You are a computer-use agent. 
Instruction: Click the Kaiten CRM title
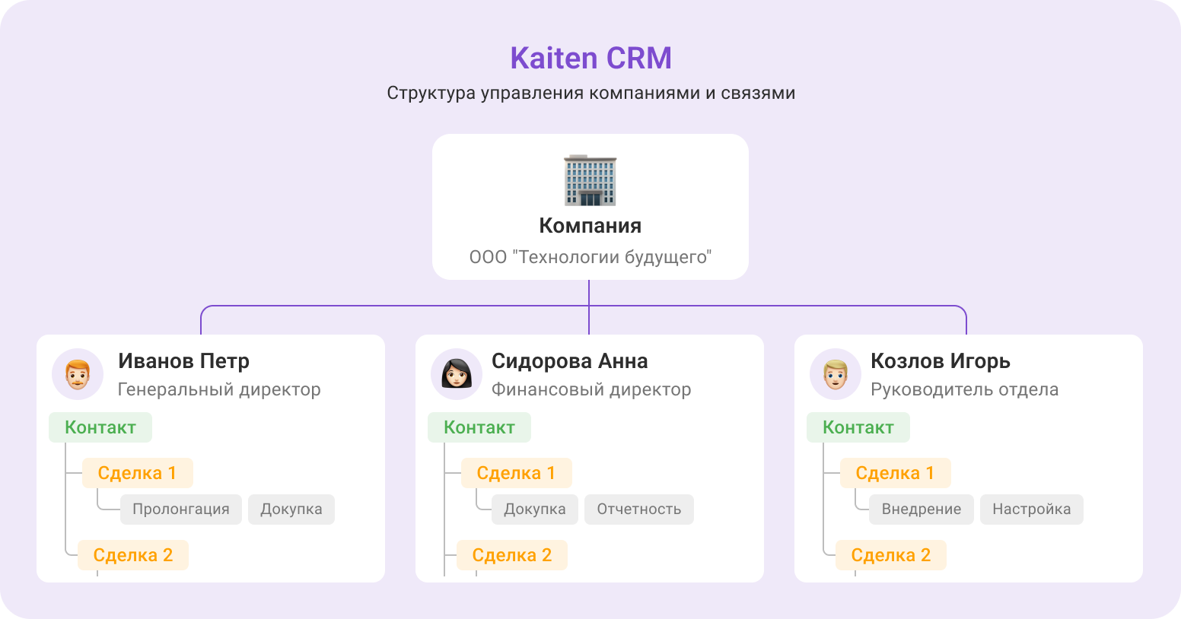[x=590, y=58]
